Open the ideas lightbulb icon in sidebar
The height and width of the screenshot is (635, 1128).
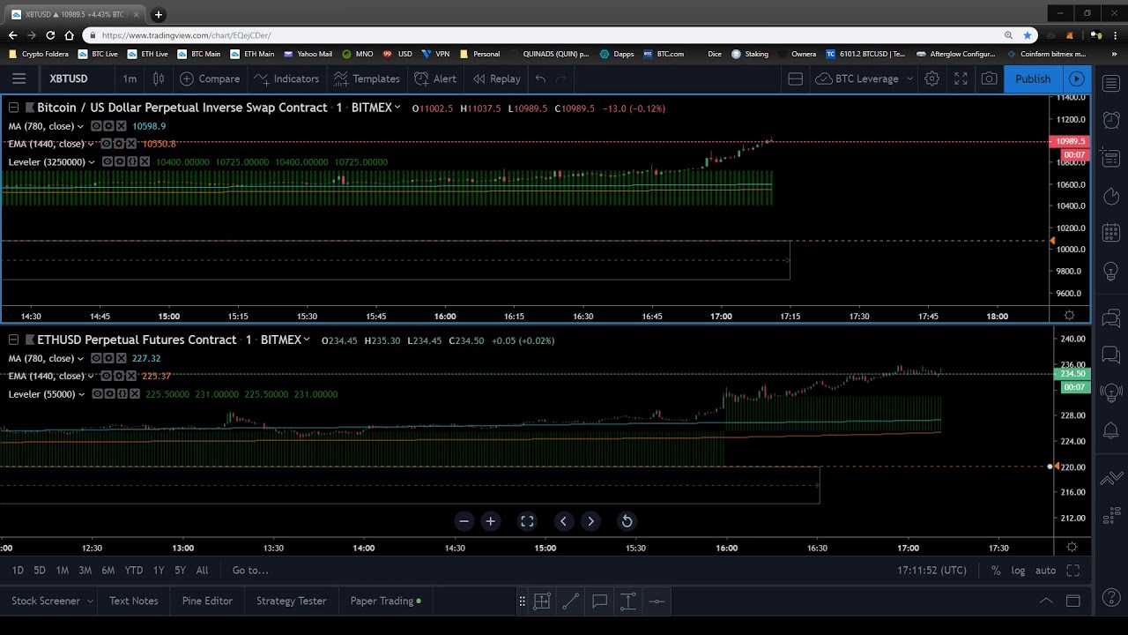tap(1110, 271)
